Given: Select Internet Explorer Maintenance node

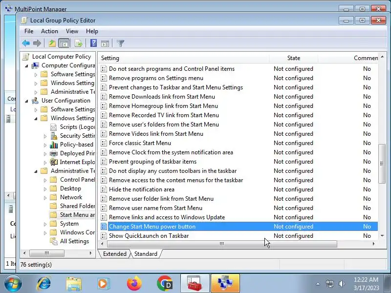Looking at the screenshot, I should point(72,162).
